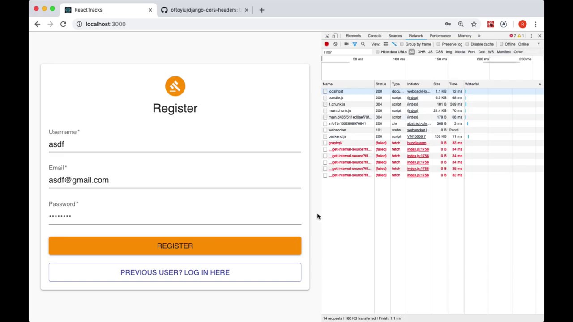Viewport: 573px width, 322px height.
Task: Go back in browser history
Action: 38,24
